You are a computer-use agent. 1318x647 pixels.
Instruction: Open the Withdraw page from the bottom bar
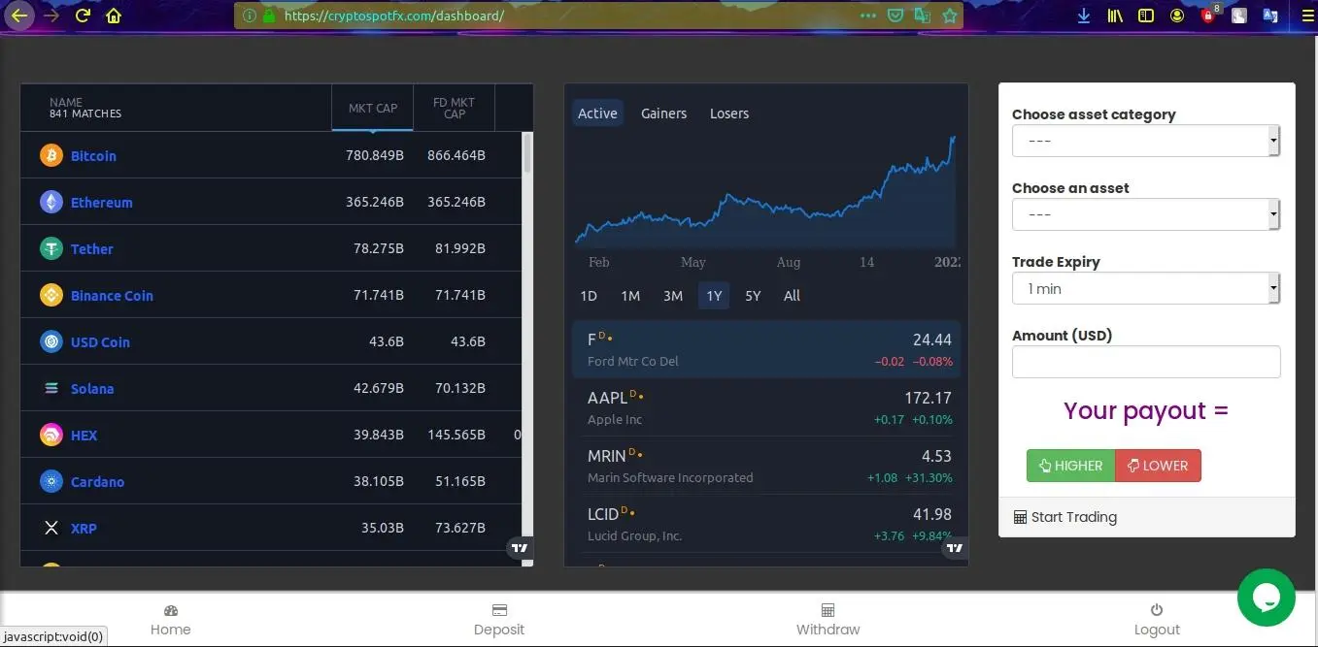point(828,620)
